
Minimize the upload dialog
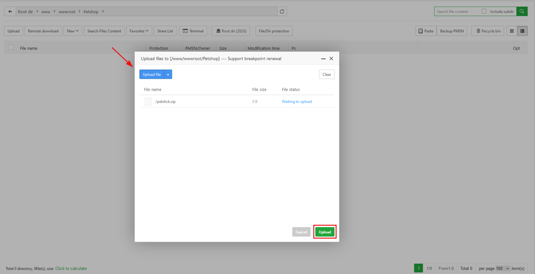pyautogui.click(x=323, y=59)
